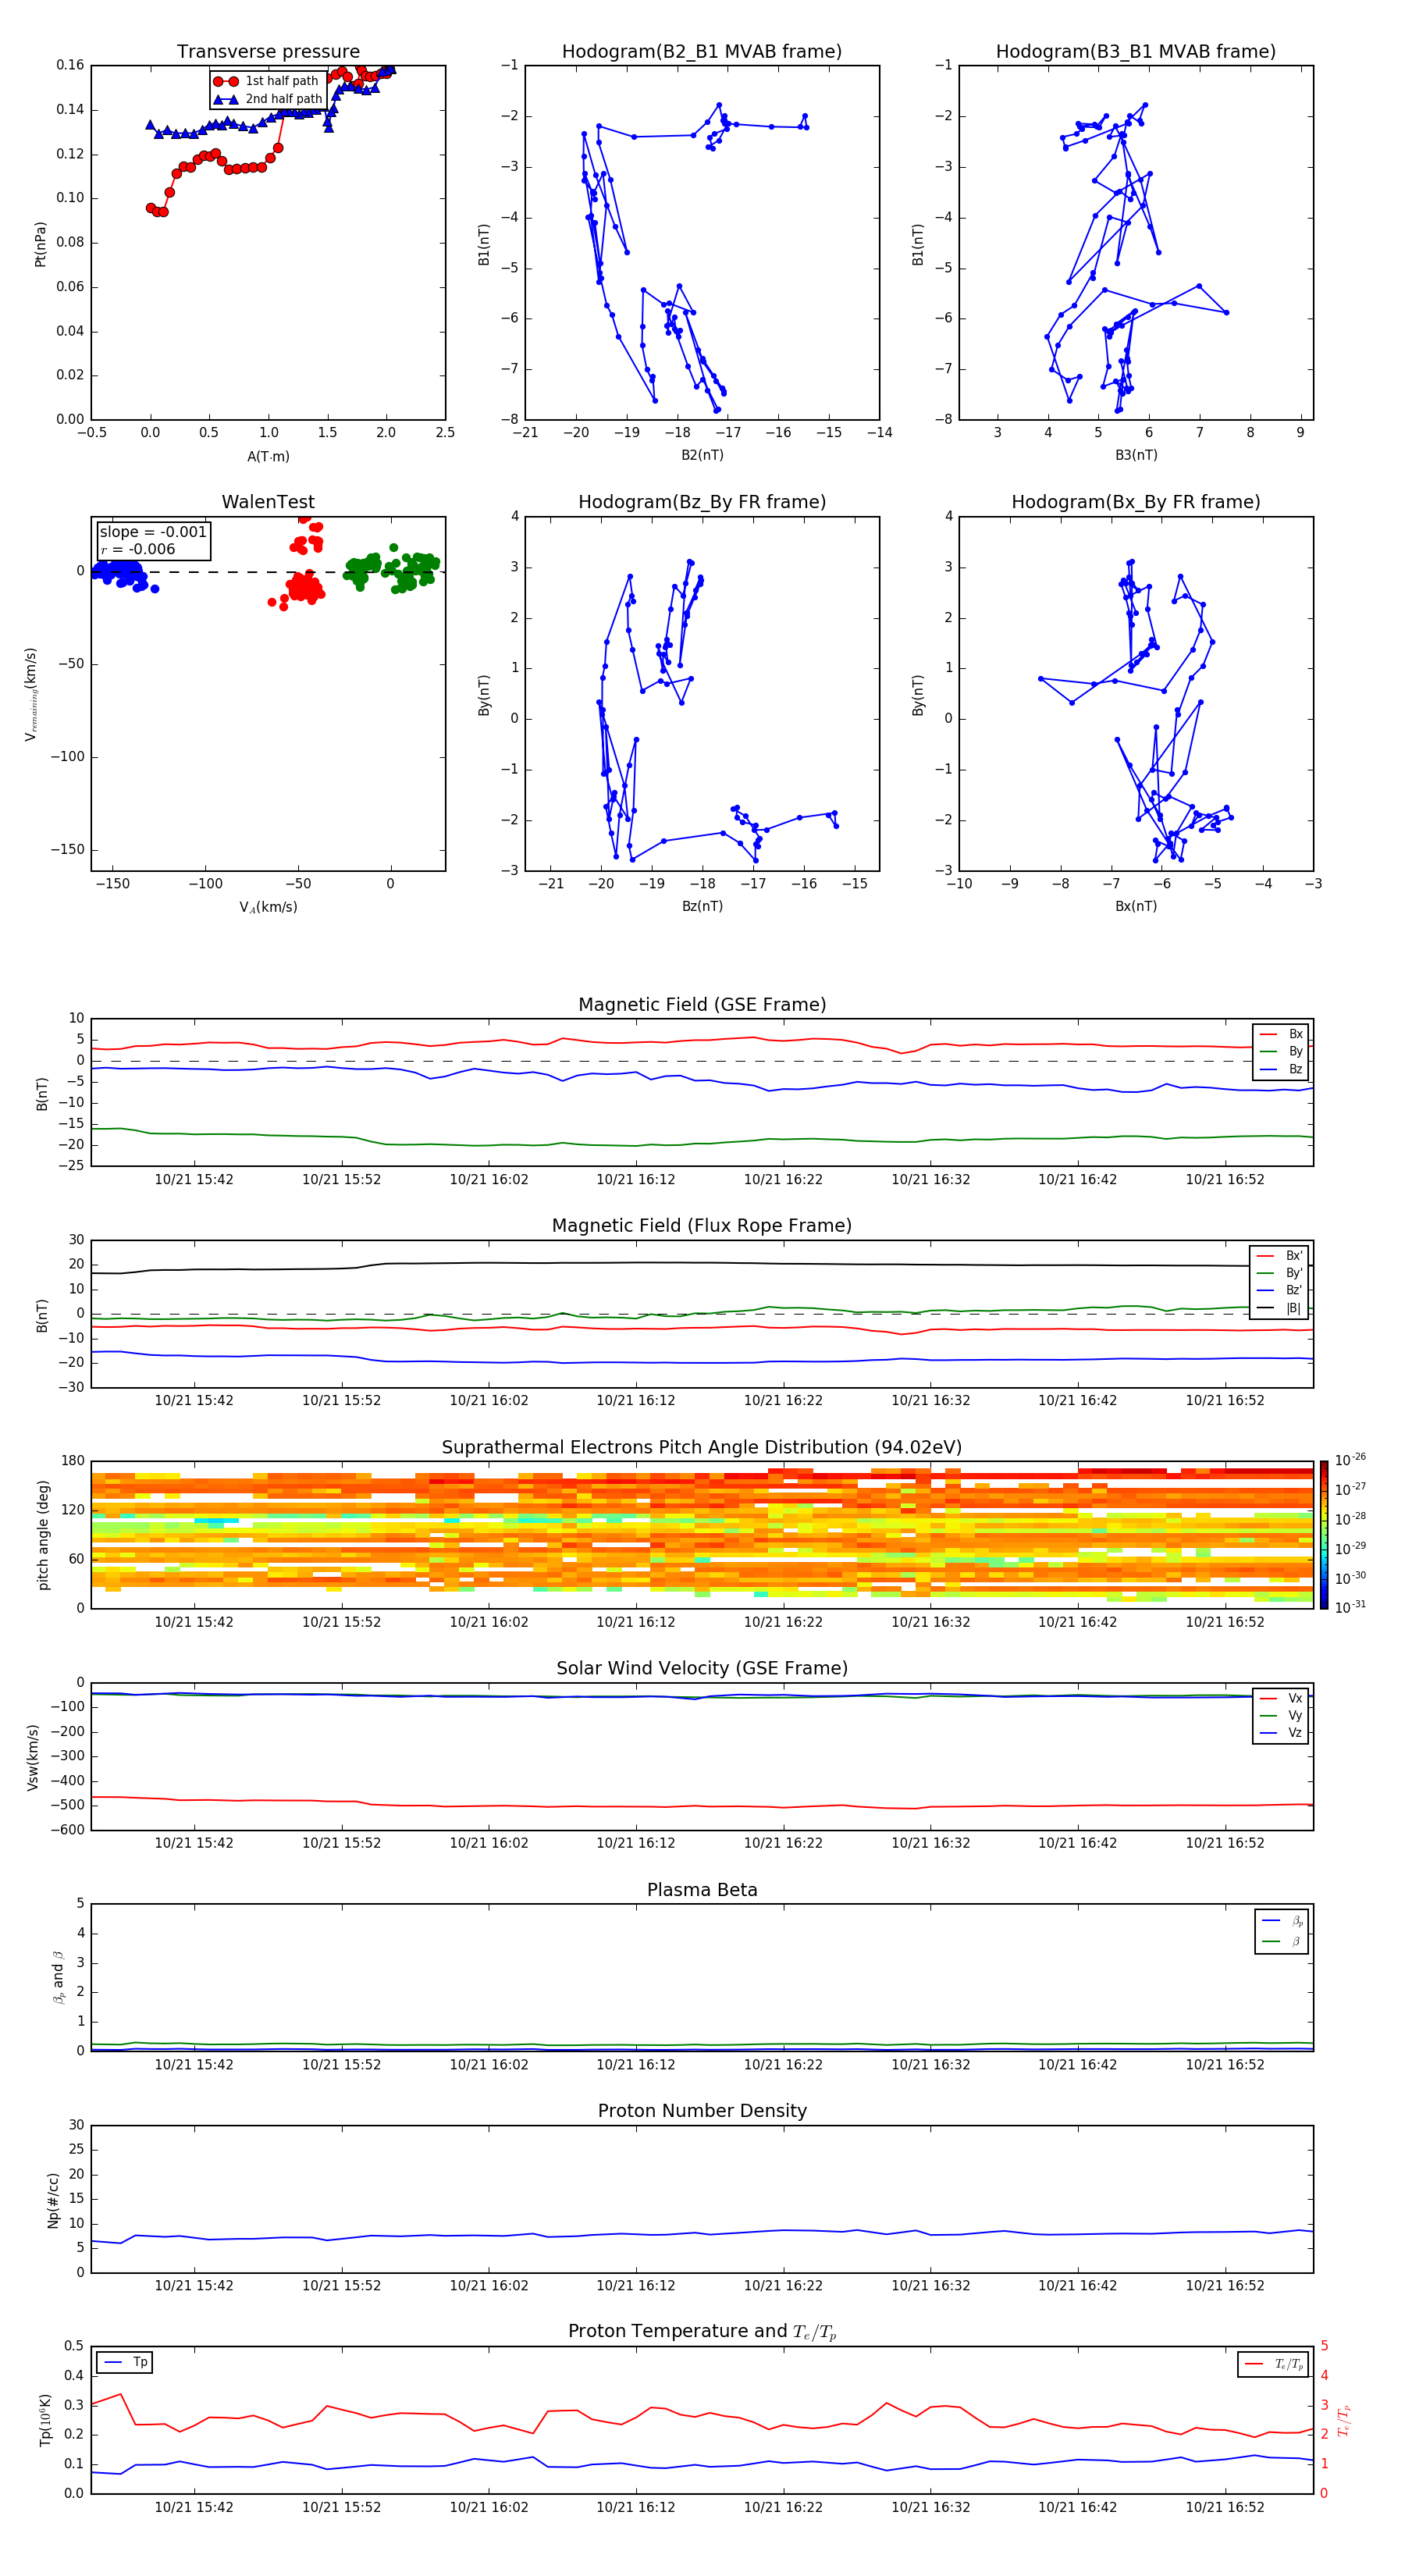Click the red 'Te/Tp' legend entry
This screenshot has height=2576, width=1405.
click(x=1275, y=2364)
